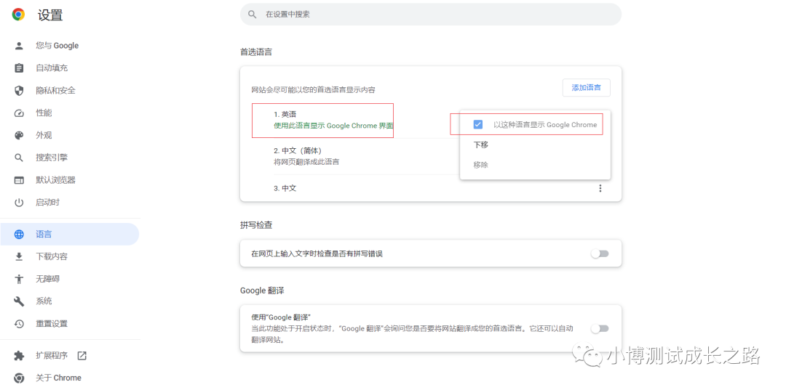Click the 添加语言 button

(586, 87)
